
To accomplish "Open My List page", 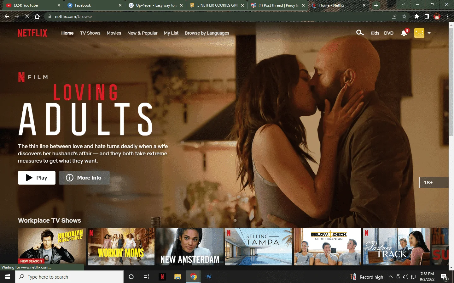I will tap(171, 33).
